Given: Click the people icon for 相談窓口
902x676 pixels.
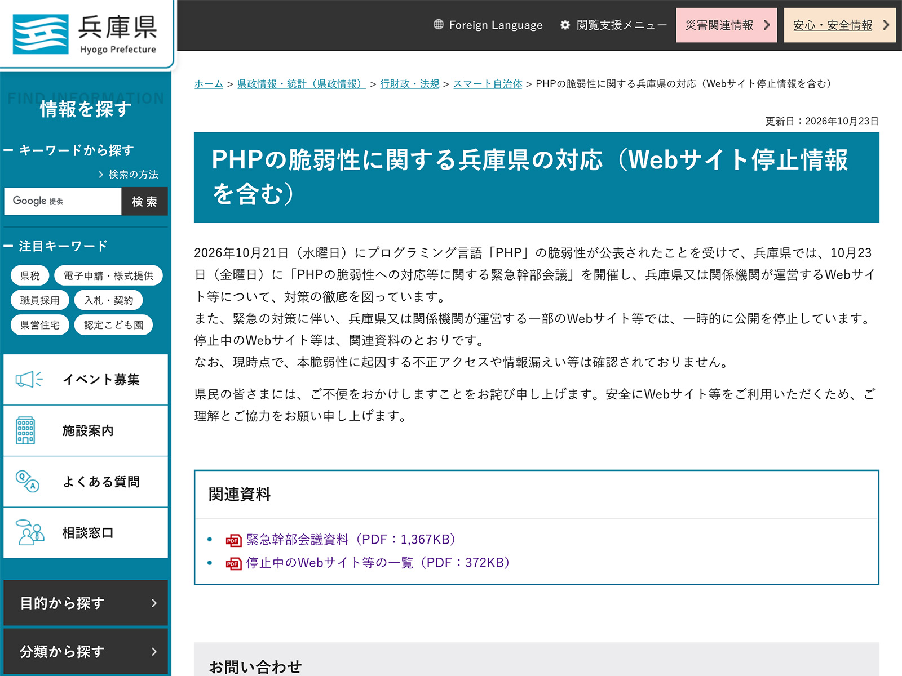Looking at the screenshot, I should [29, 532].
